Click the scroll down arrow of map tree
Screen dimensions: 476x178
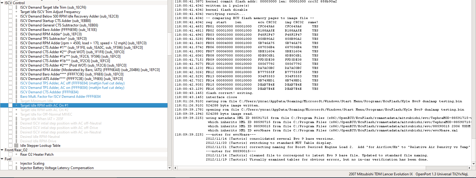(x=170, y=168)
